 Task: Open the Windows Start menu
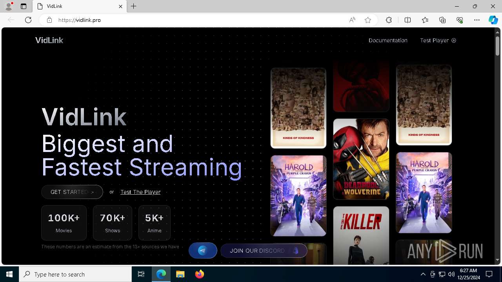click(x=9, y=274)
